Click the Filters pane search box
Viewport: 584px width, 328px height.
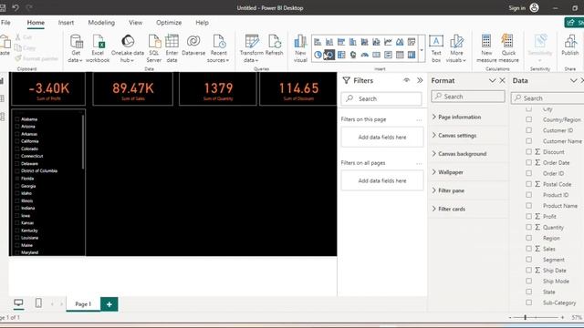point(381,99)
